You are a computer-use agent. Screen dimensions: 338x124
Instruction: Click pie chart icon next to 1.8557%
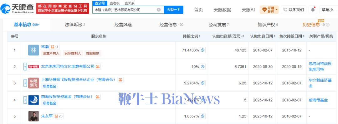202,116
